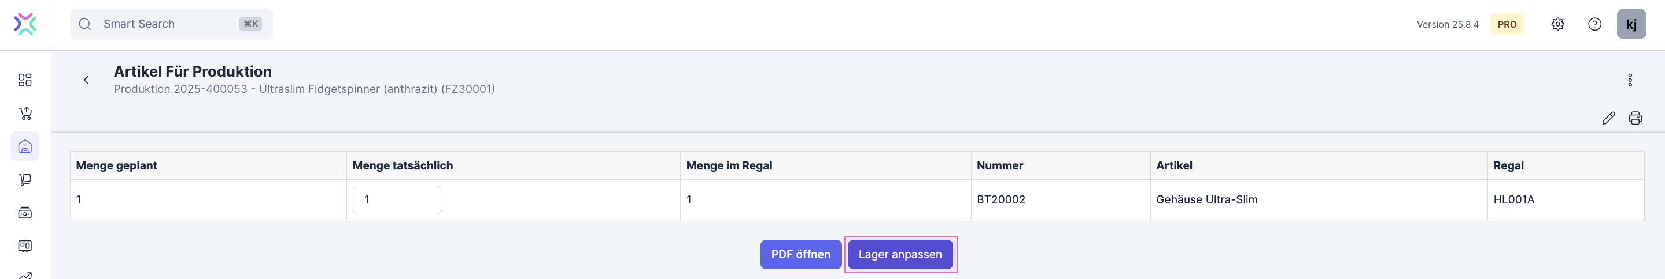Click the printer icon

(1634, 118)
